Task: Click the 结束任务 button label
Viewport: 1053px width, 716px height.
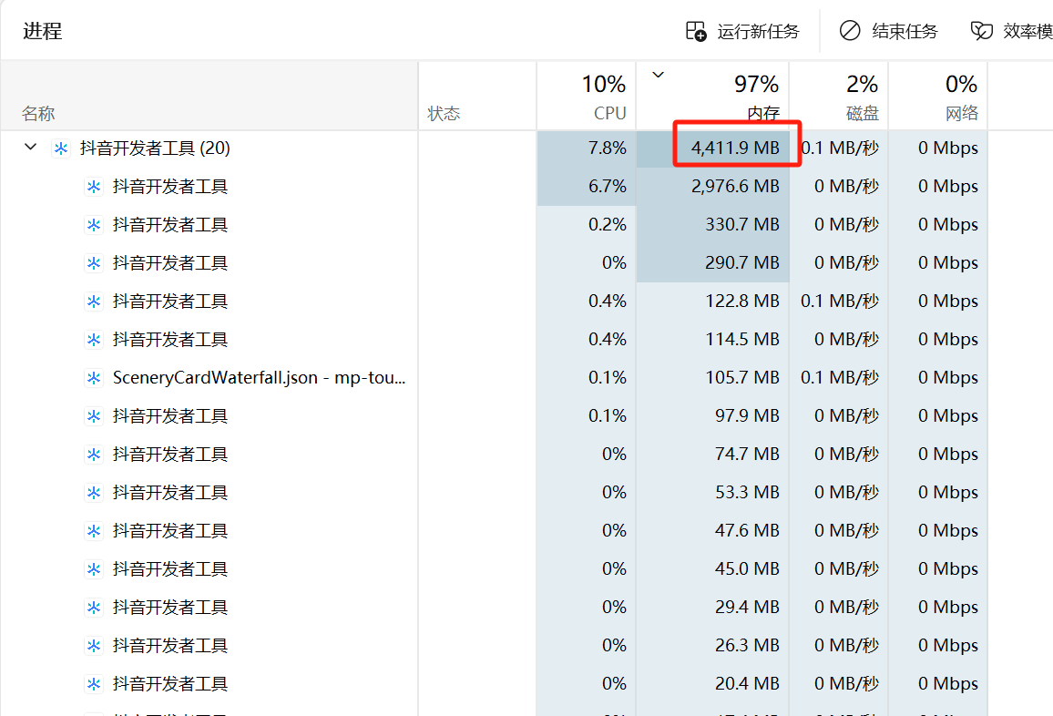Action: point(905,32)
